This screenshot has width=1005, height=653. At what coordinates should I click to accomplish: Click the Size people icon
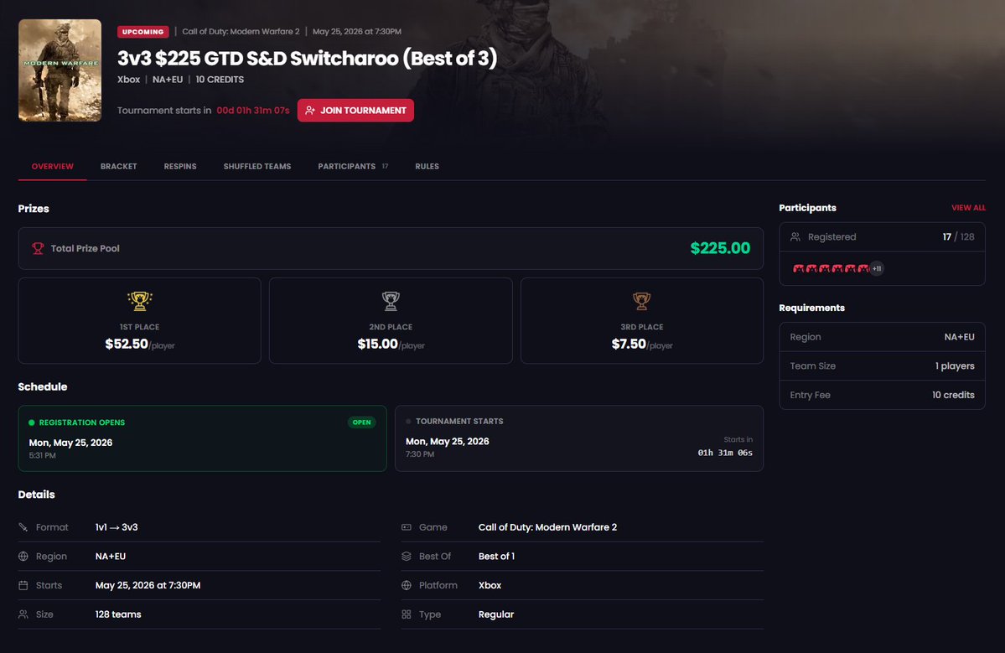[23, 614]
